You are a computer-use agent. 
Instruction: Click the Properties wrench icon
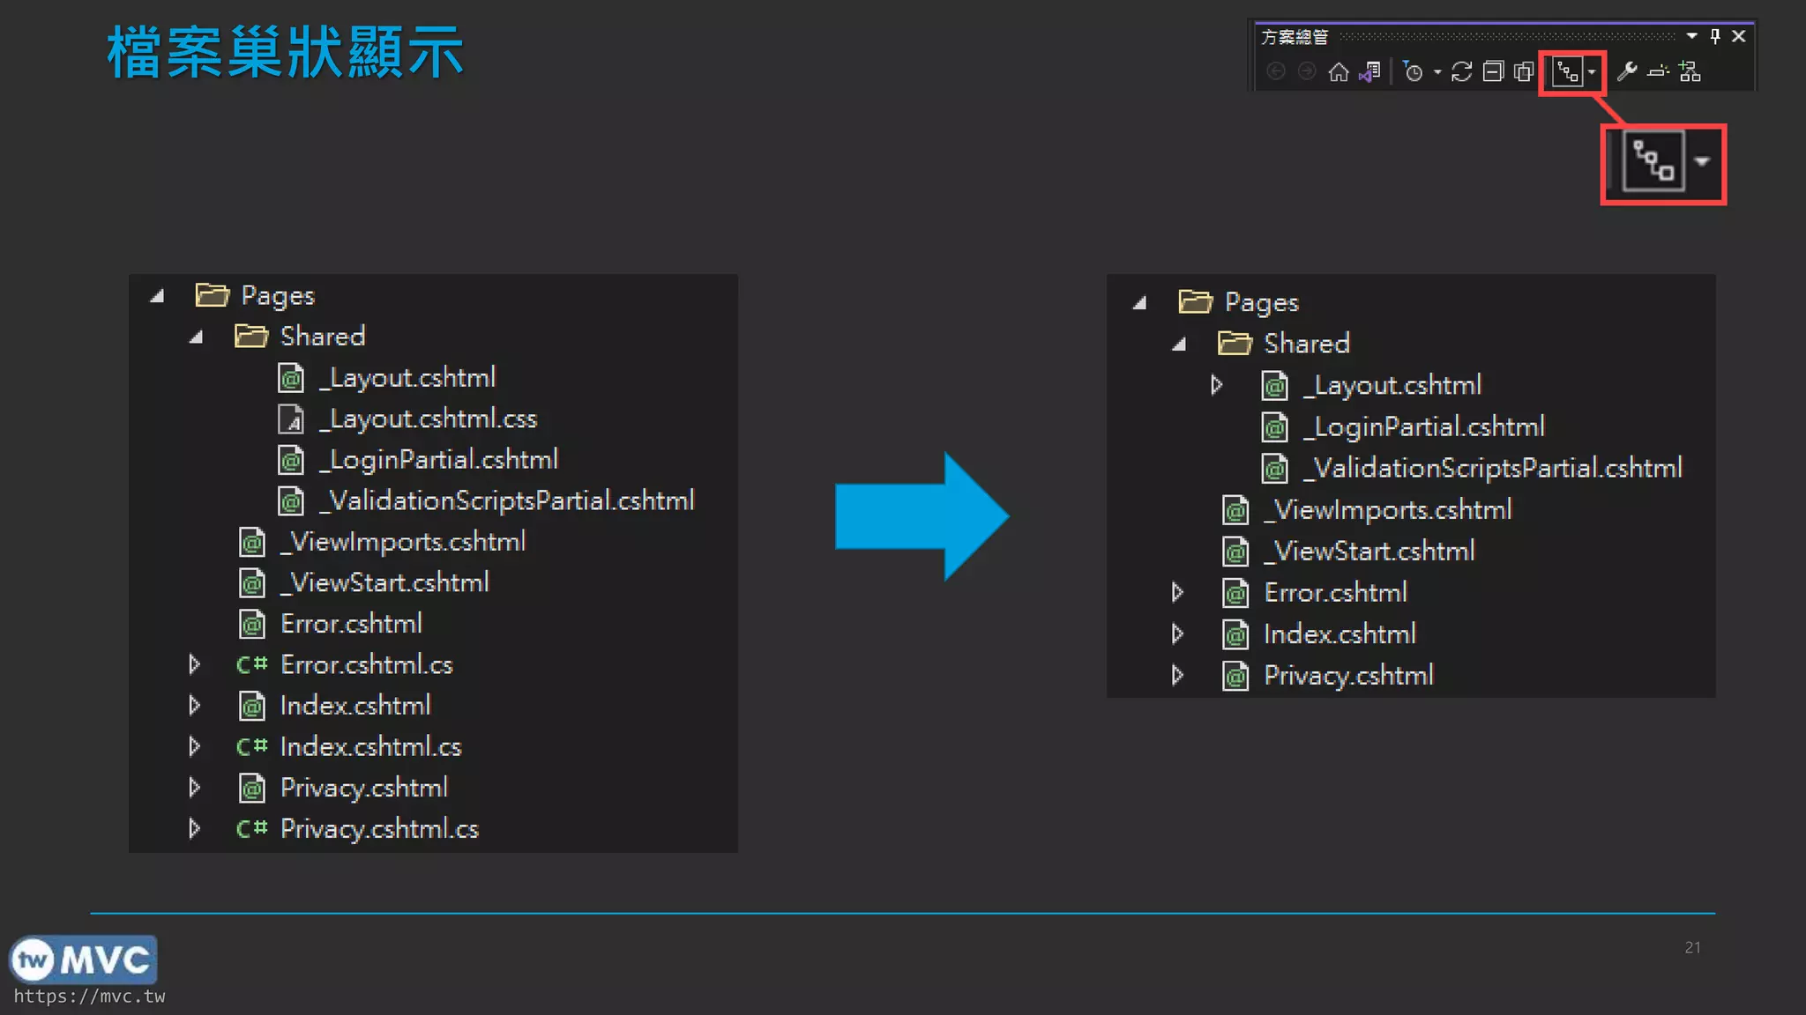1627,71
